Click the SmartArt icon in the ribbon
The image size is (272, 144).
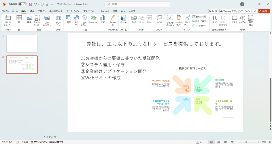93,20
